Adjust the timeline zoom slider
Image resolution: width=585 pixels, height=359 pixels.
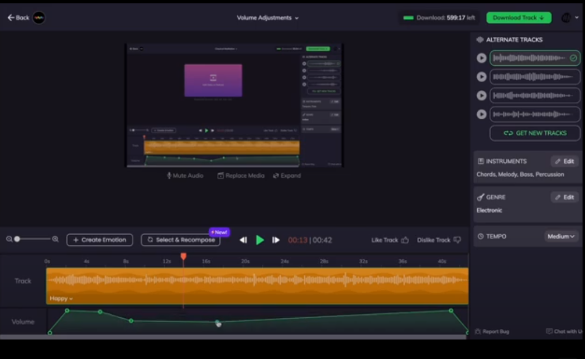17,240
